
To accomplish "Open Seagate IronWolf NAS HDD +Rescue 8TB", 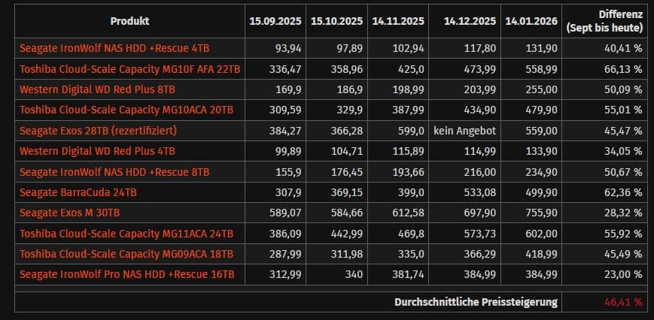I will [114, 172].
